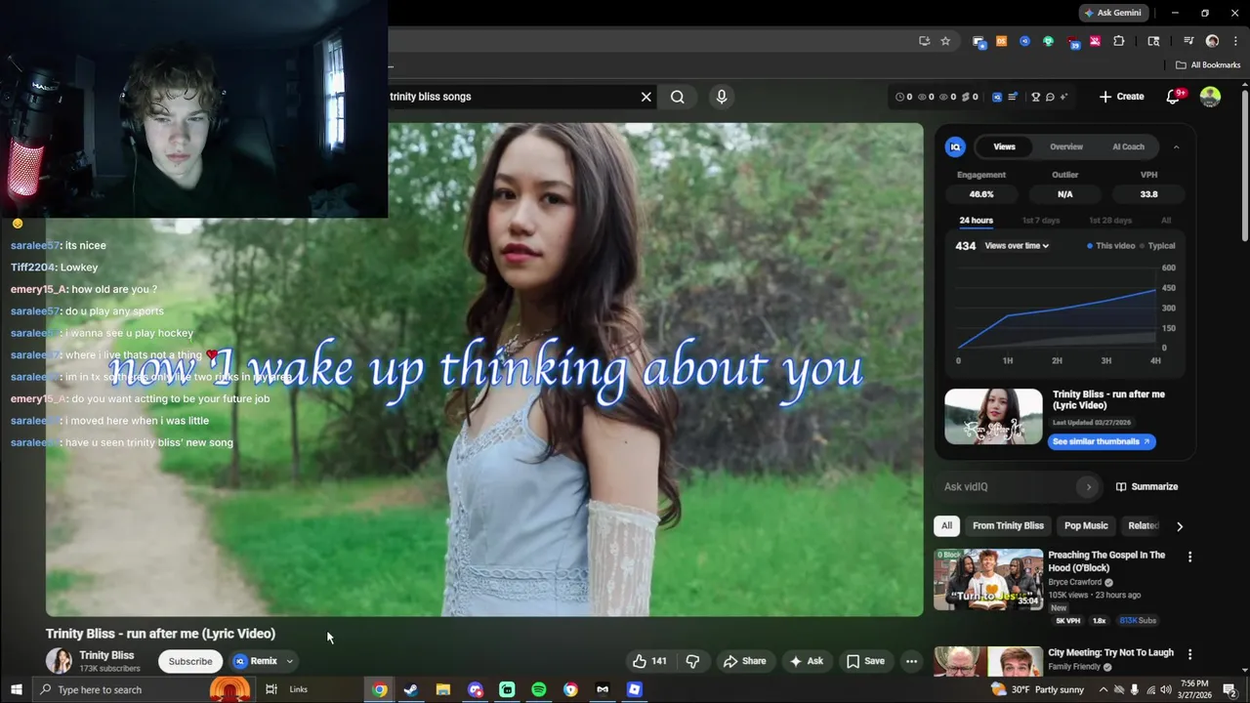
Task: Expand the Remix dropdown arrow
Action: pyautogui.click(x=289, y=661)
